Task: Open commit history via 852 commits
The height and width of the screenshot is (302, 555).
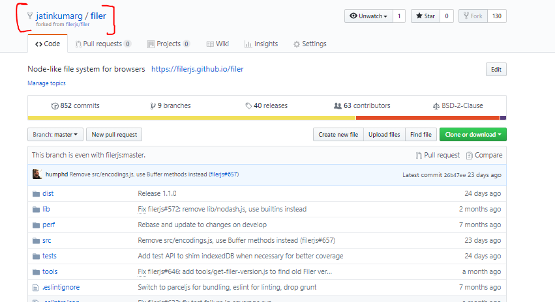Action: [x=75, y=105]
